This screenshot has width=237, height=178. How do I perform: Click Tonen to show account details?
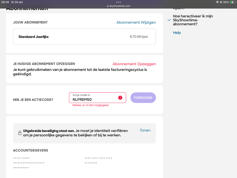click(x=145, y=130)
